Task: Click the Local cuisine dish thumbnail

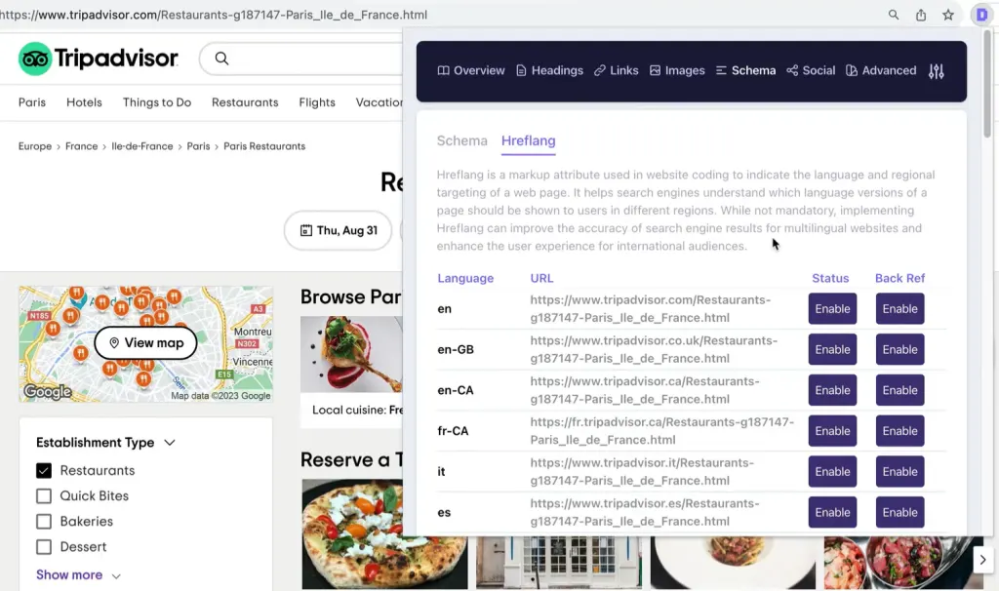Action: [x=351, y=354]
